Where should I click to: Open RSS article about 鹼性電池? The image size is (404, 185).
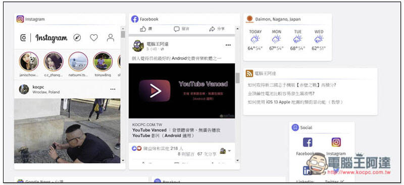click(x=281, y=93)
